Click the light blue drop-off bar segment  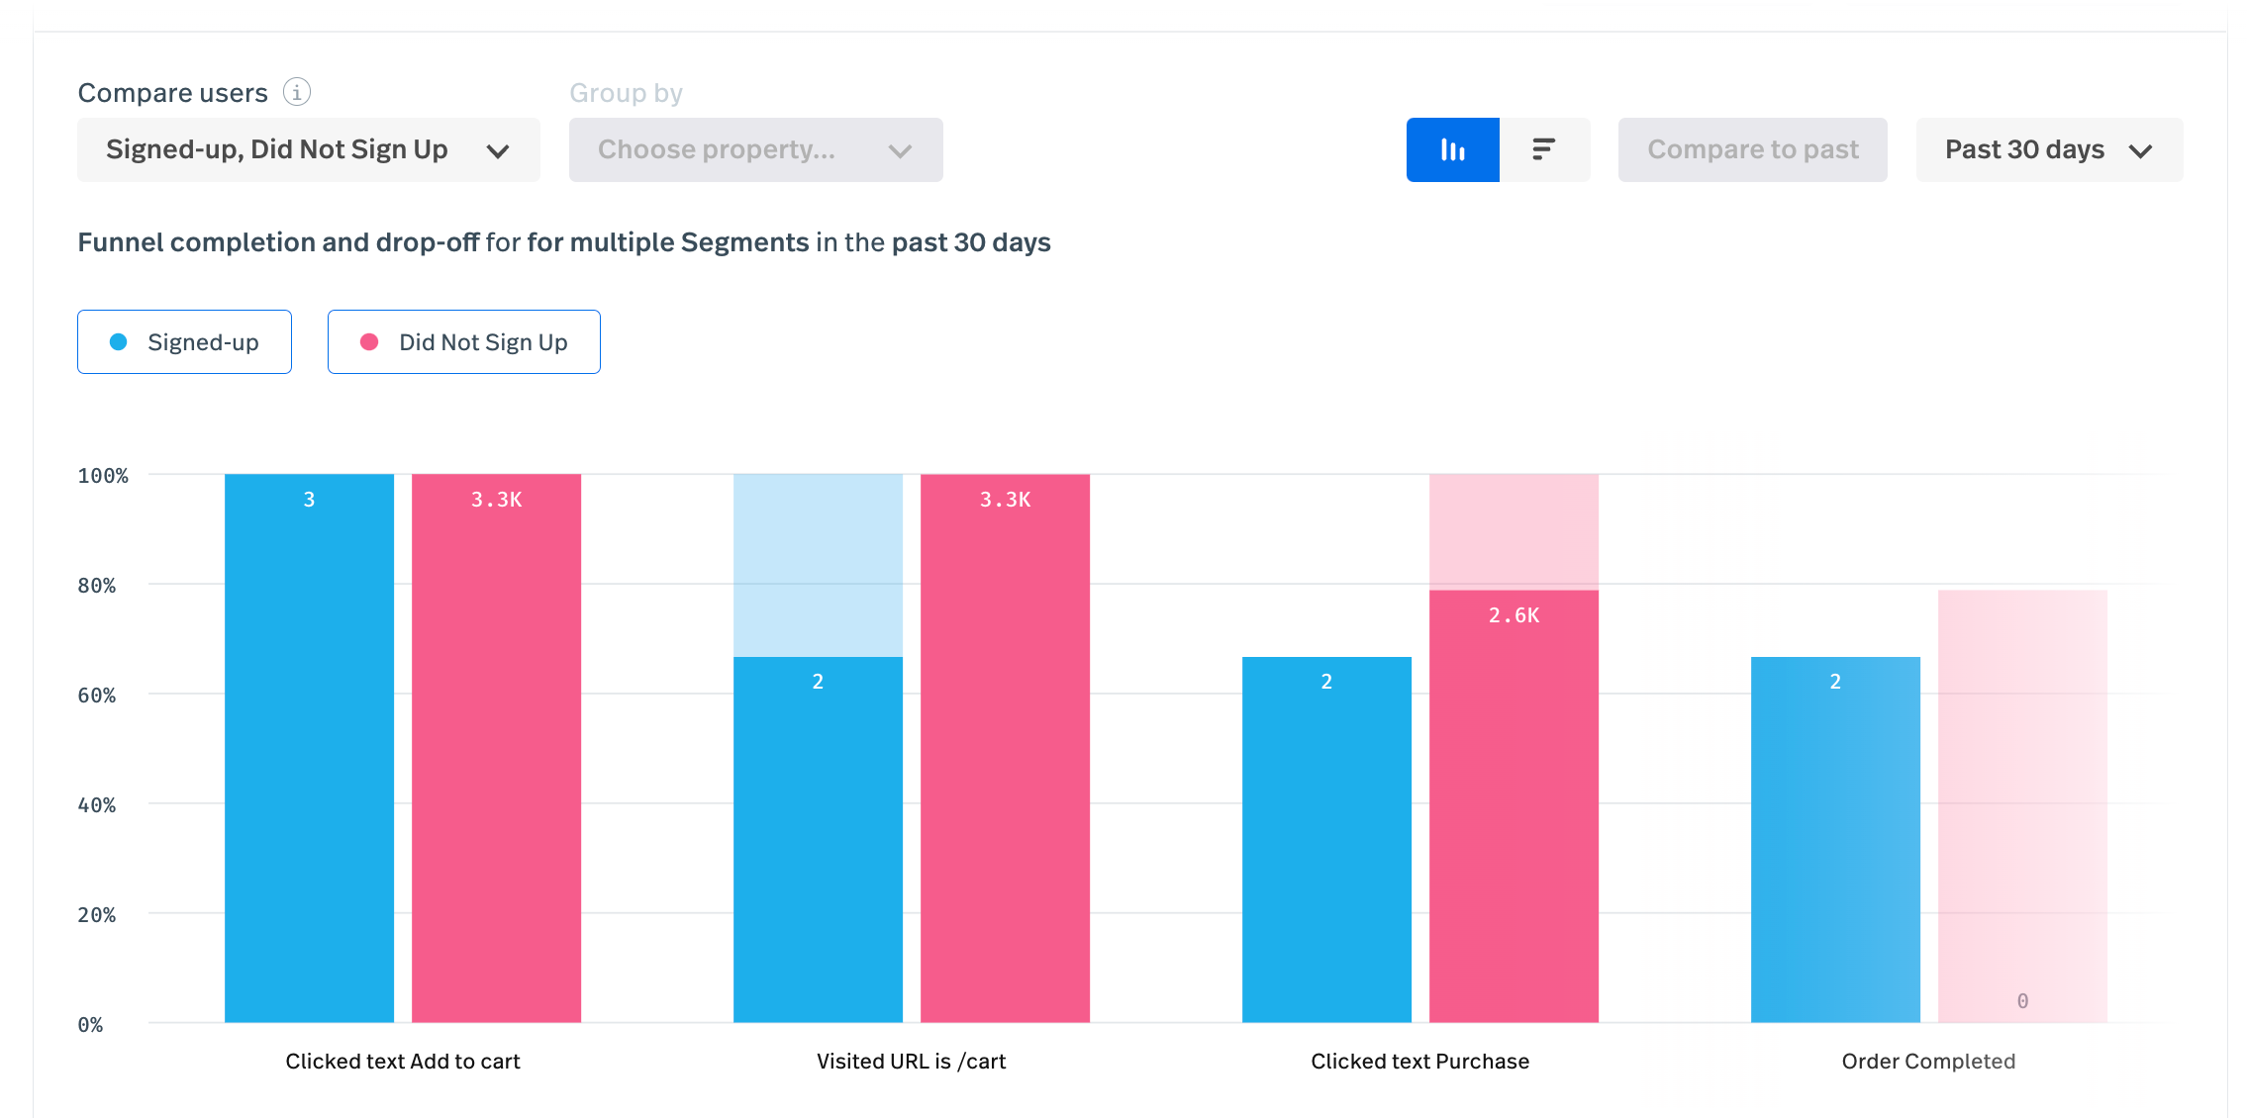(818, 565)
